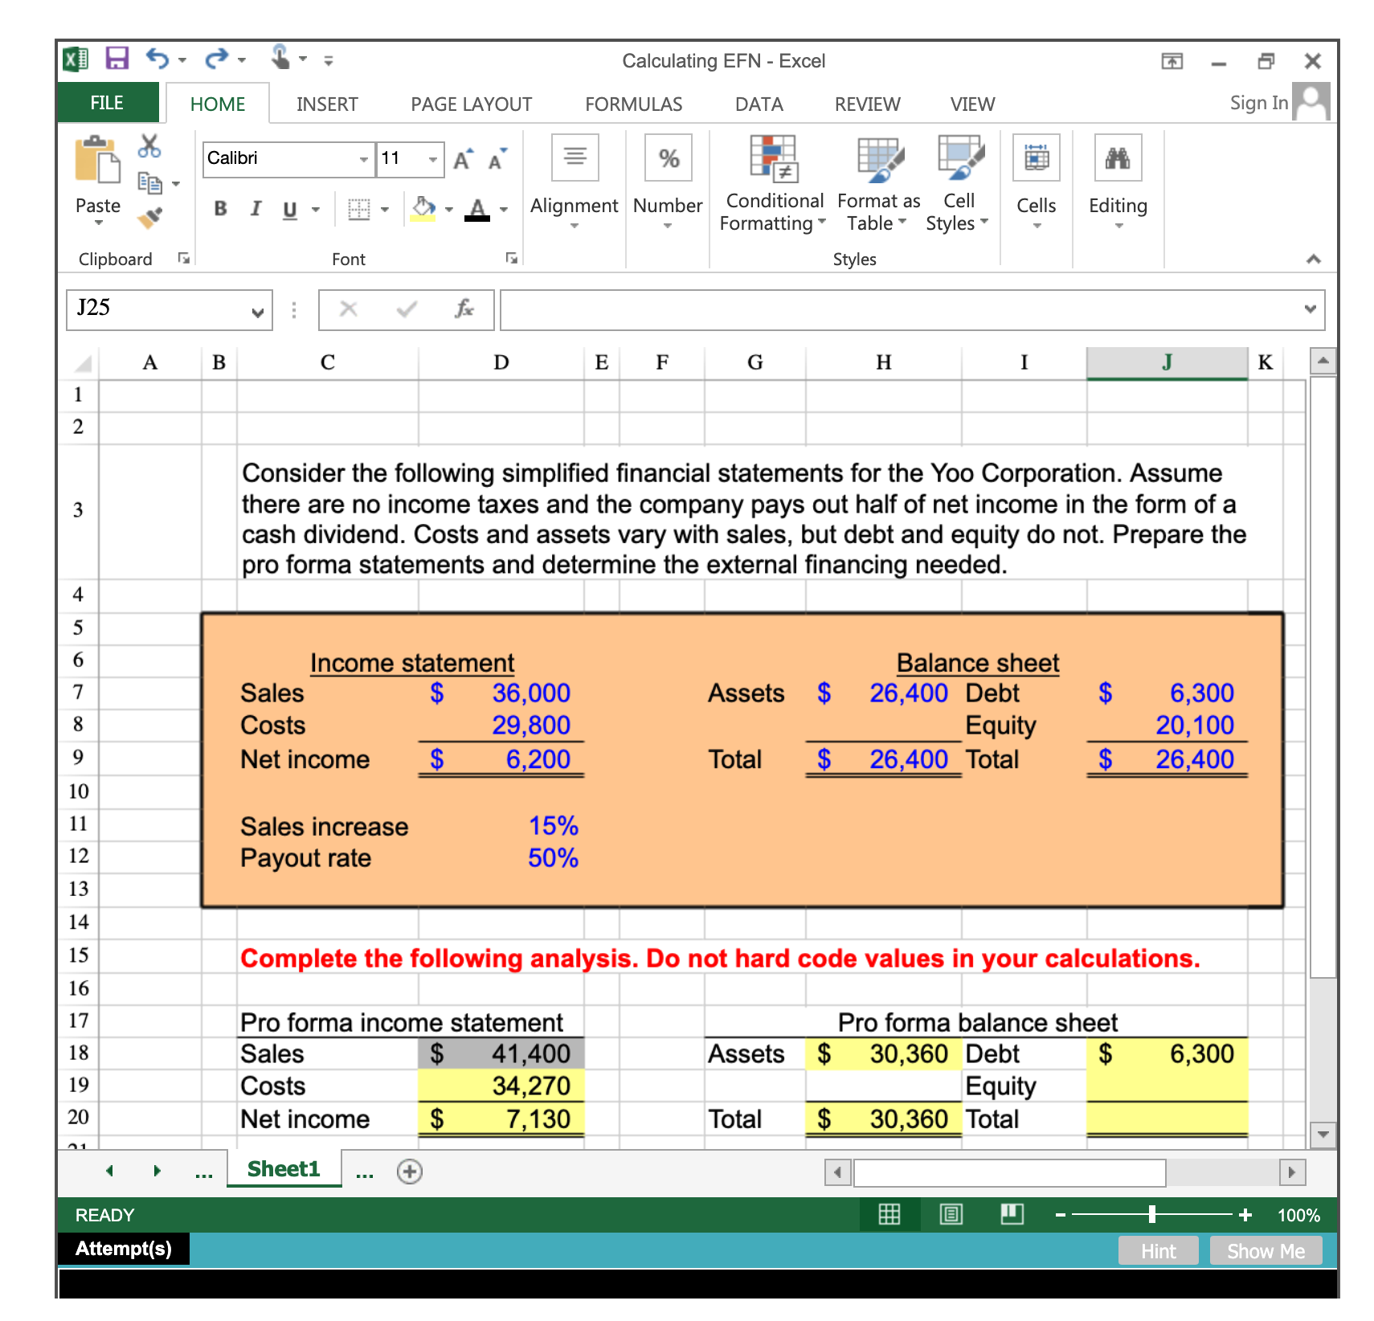This screenshot has height=1321, width=1374.
Task: Switch to Page Break Preview in status bar
Action: 1012,1214
